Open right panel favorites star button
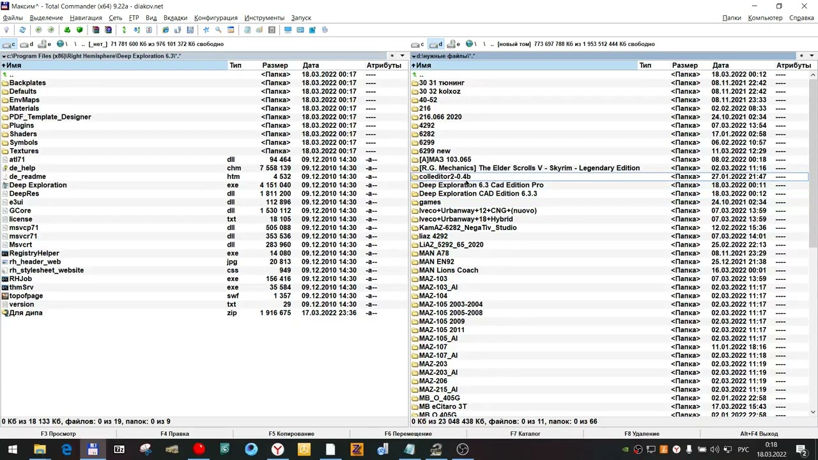 pyautogui.click(x=802, y=56)
